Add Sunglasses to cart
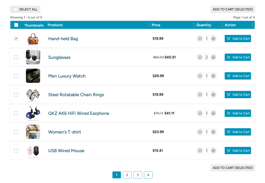This screenshot has width=265, height=183. tap(237, 57)
